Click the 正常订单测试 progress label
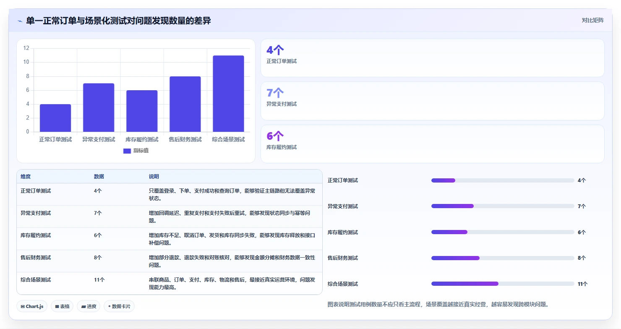Screen dimensions: 621x329 (343, 180)
